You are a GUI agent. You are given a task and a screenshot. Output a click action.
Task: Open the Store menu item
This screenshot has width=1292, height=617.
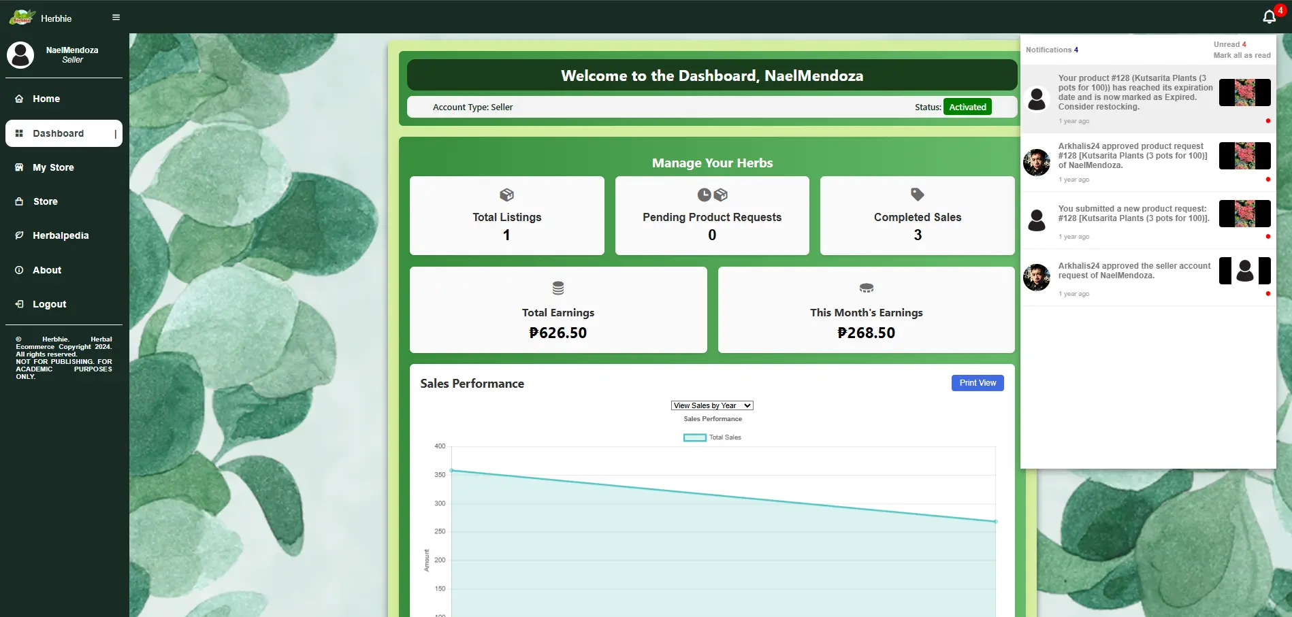(64, 201)
